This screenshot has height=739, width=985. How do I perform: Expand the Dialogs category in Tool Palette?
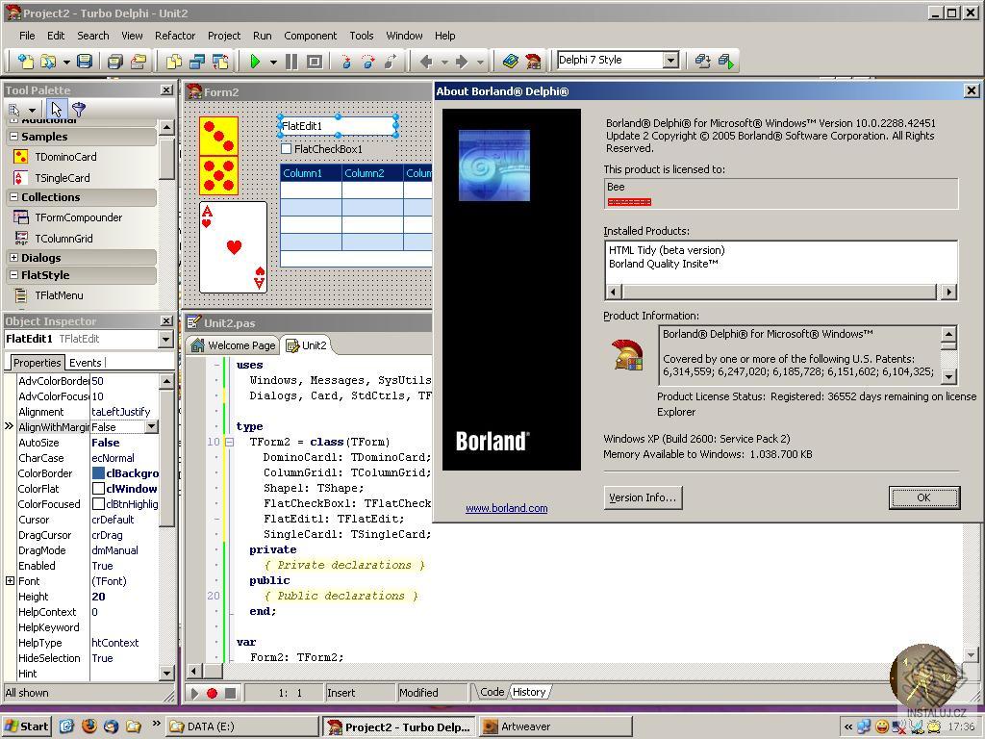point(13,258)
